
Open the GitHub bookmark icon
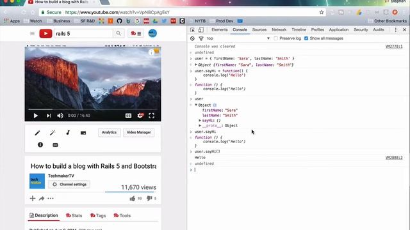tap(119, 21)
